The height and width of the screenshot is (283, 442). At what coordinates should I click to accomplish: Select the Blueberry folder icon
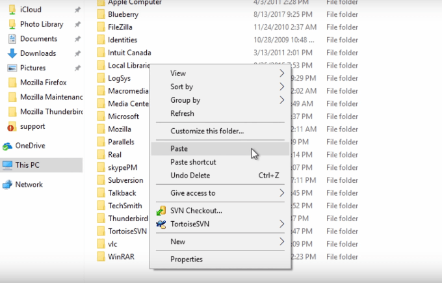101,14
